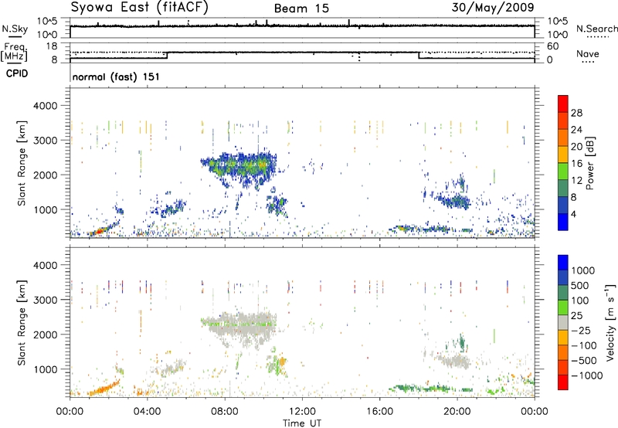Click the 'Slant Range [km]' label of power panel
Screen dimensions: 618x428
[22, 163]
